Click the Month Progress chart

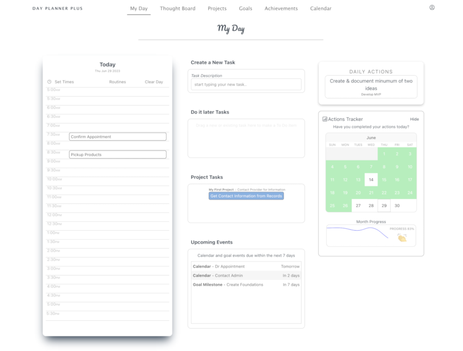(371, 236)
